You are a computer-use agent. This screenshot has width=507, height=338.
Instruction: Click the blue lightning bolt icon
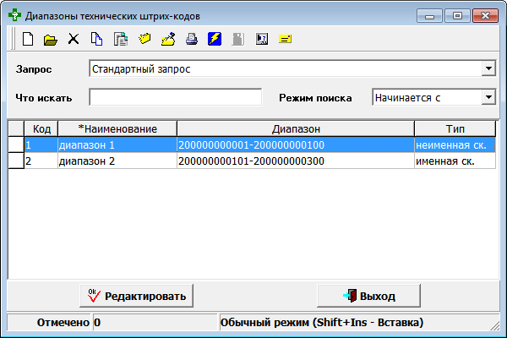pyautogui.click(x=215, y=39)
